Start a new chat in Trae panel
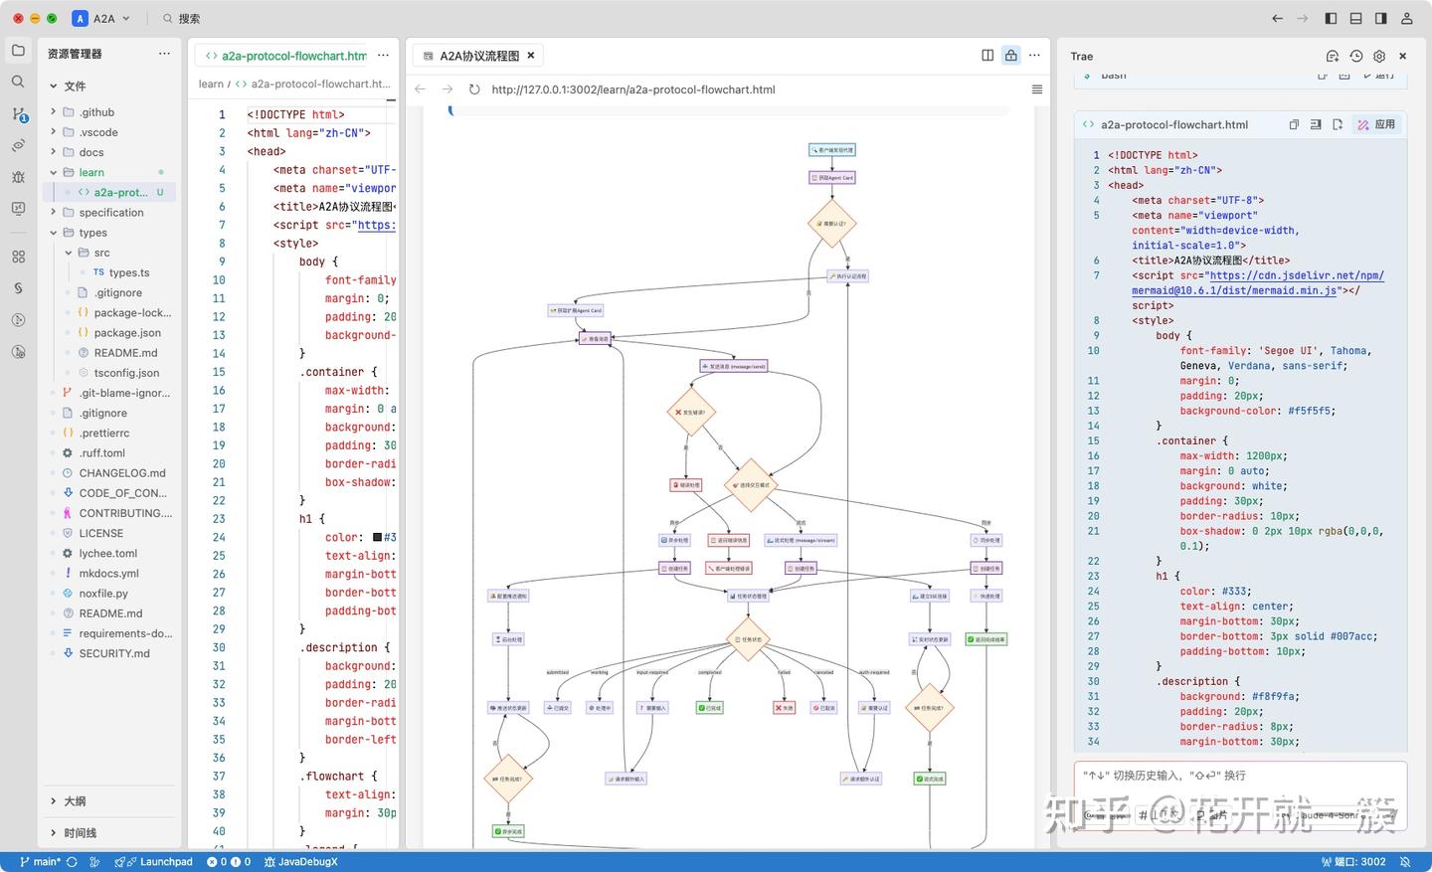 [1333, 57]
